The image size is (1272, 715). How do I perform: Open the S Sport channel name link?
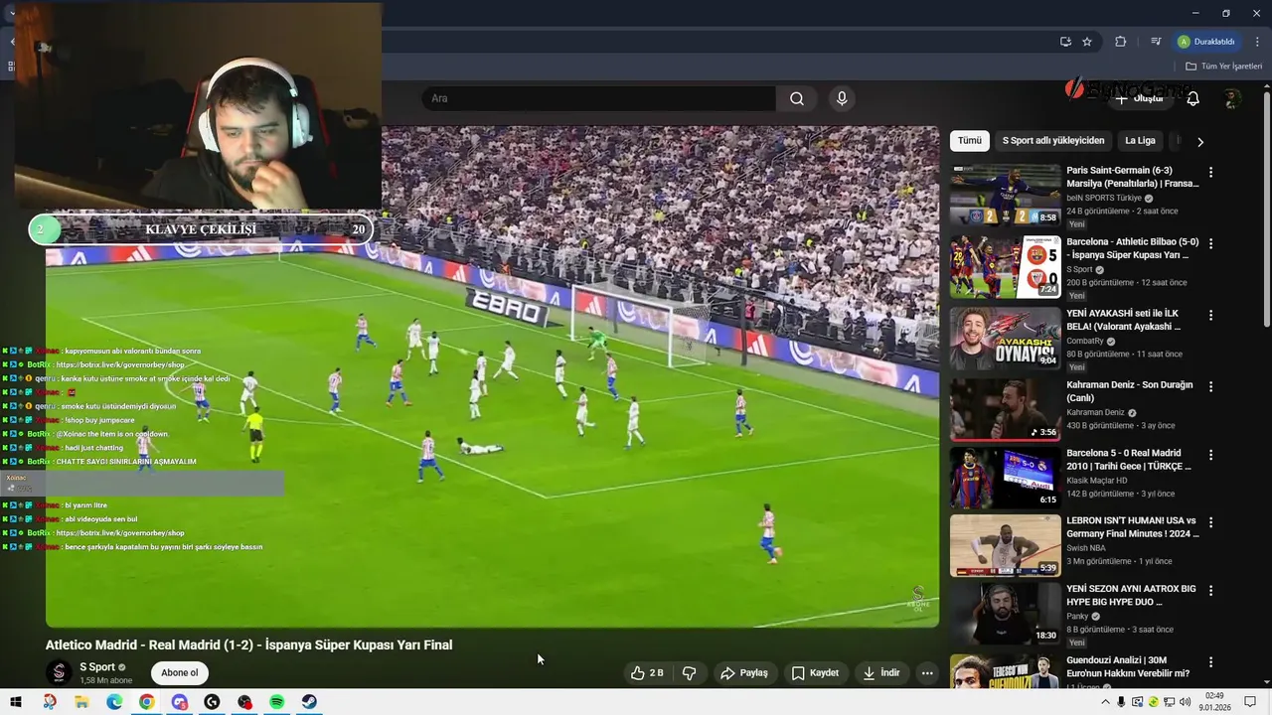[x=97, y=667]
